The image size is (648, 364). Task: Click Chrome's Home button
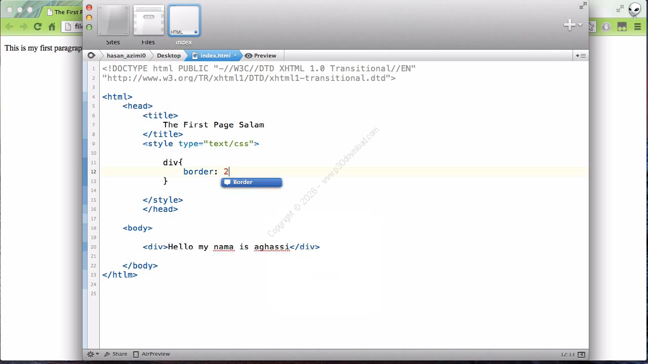[x=52, y=27]
